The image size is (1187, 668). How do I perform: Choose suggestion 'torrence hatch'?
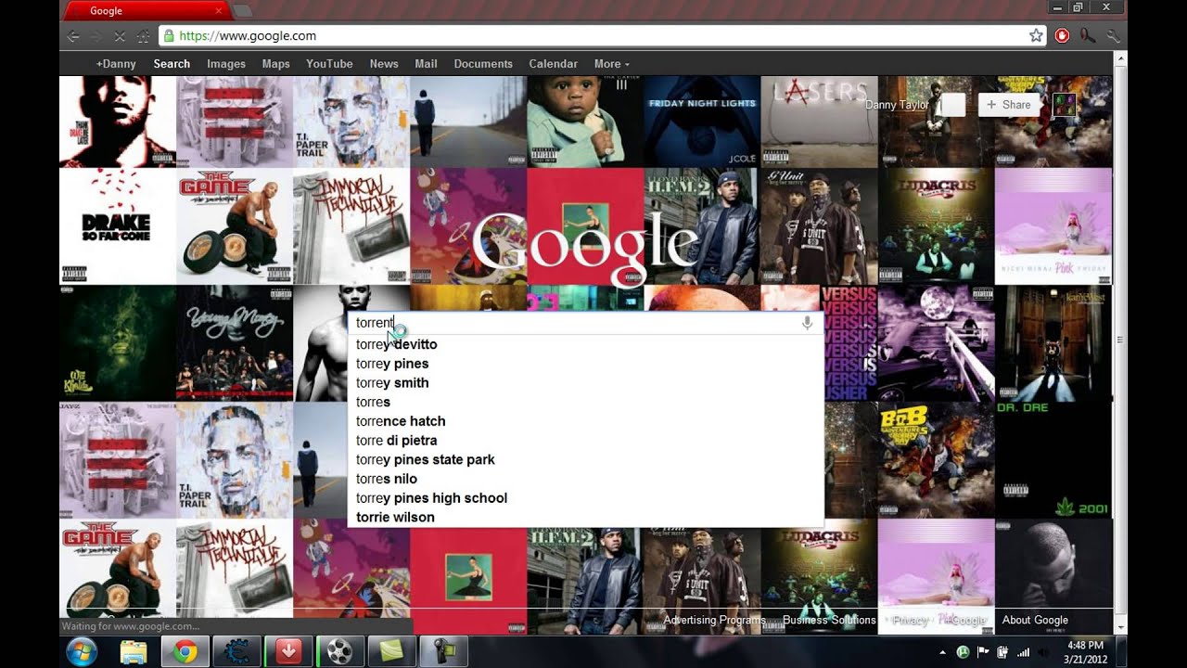585,421
